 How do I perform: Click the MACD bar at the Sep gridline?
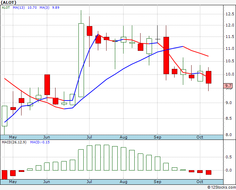coord(158,164)
